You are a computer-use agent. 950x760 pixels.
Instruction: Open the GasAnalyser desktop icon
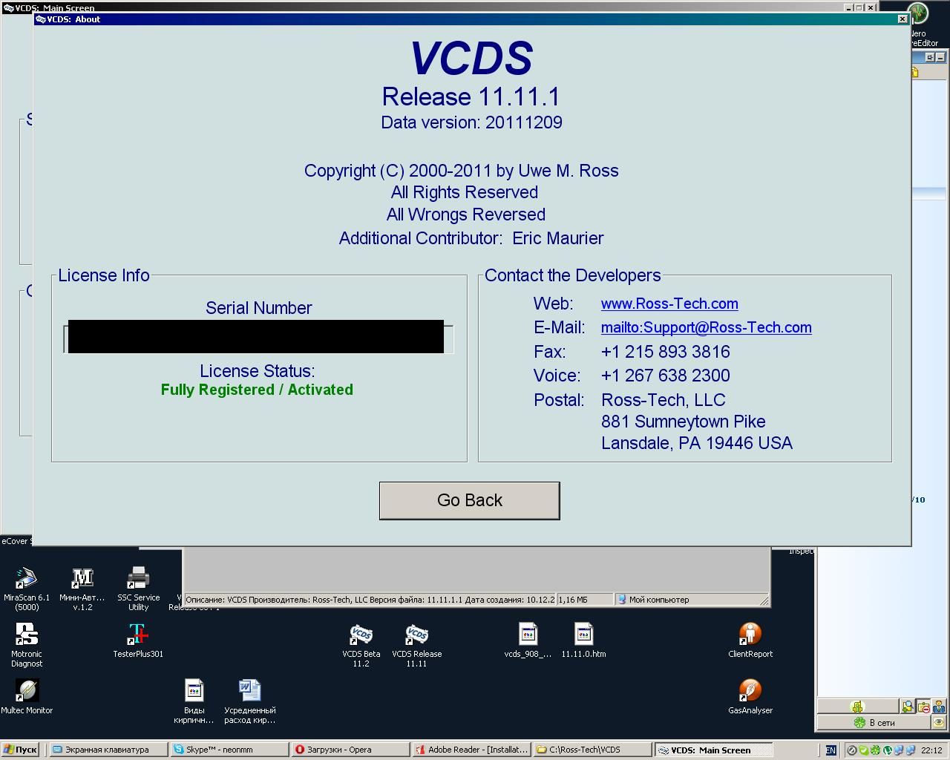coord(750,697)
